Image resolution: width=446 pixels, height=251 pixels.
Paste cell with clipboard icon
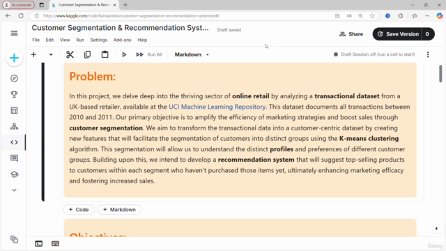pos(105,54)
